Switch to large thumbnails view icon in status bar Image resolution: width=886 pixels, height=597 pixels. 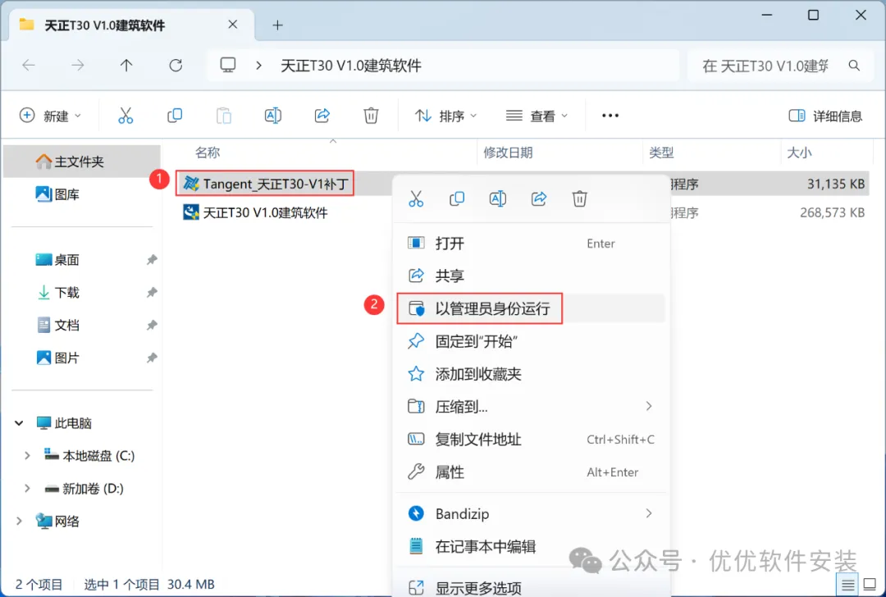pyautogui.click(x=870, y=585)
